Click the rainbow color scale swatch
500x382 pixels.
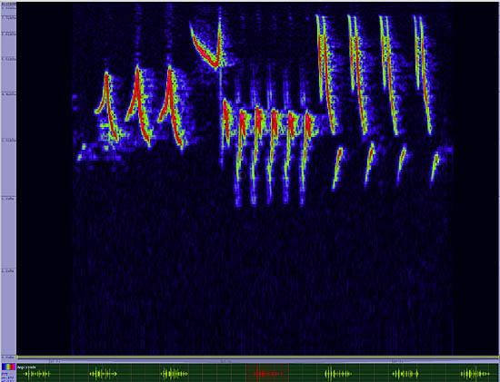click(x=8, y=367)
